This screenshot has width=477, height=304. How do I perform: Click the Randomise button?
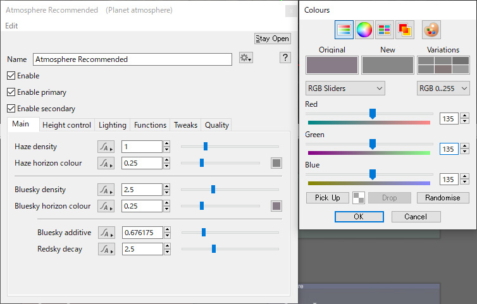(443, 198)
